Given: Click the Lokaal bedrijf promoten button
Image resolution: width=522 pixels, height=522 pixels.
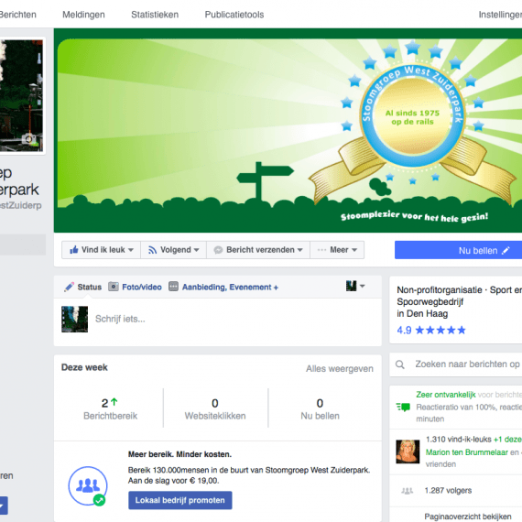Looking at the screenshot, I should [x=180, y=500].
